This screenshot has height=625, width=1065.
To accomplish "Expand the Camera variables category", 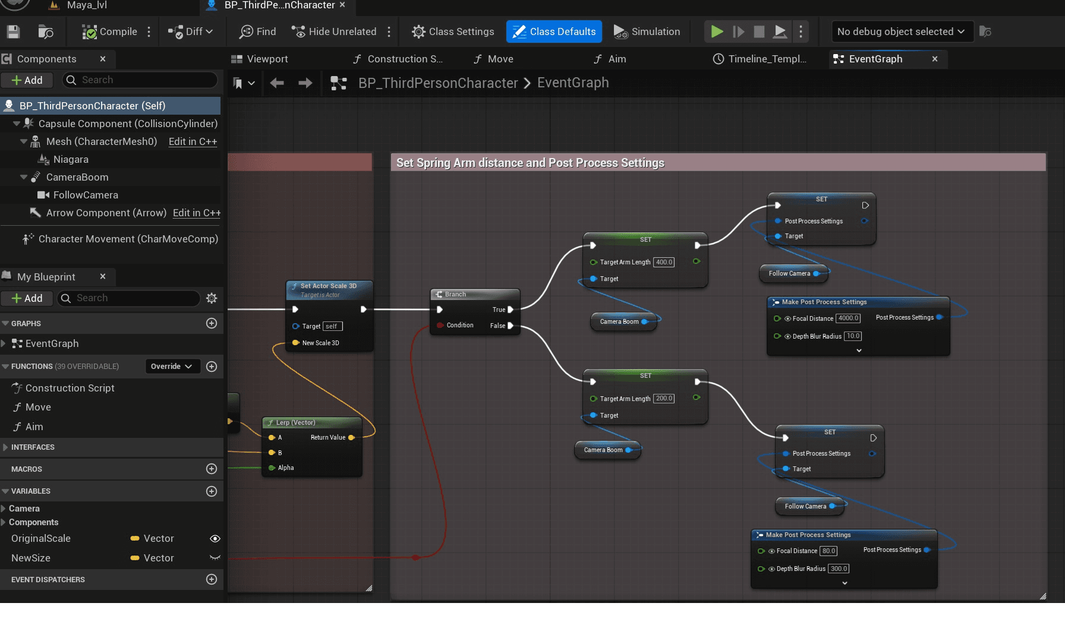I will (4, 509).
